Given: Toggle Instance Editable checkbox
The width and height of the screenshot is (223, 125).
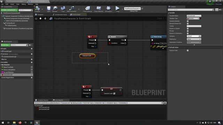Looking at the screenshot, I should coord(188,21).
